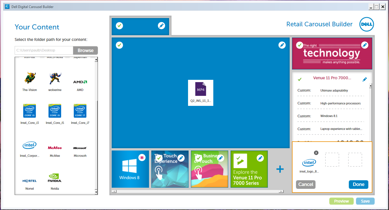The width and height of the screenshot is (389, 210).
Task: Toggle checkmark on Business of Touch tile
Action: click(198, 158)
